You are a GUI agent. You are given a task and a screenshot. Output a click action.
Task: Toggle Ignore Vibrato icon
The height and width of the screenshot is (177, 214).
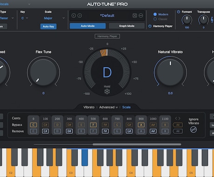pos(194,129)
